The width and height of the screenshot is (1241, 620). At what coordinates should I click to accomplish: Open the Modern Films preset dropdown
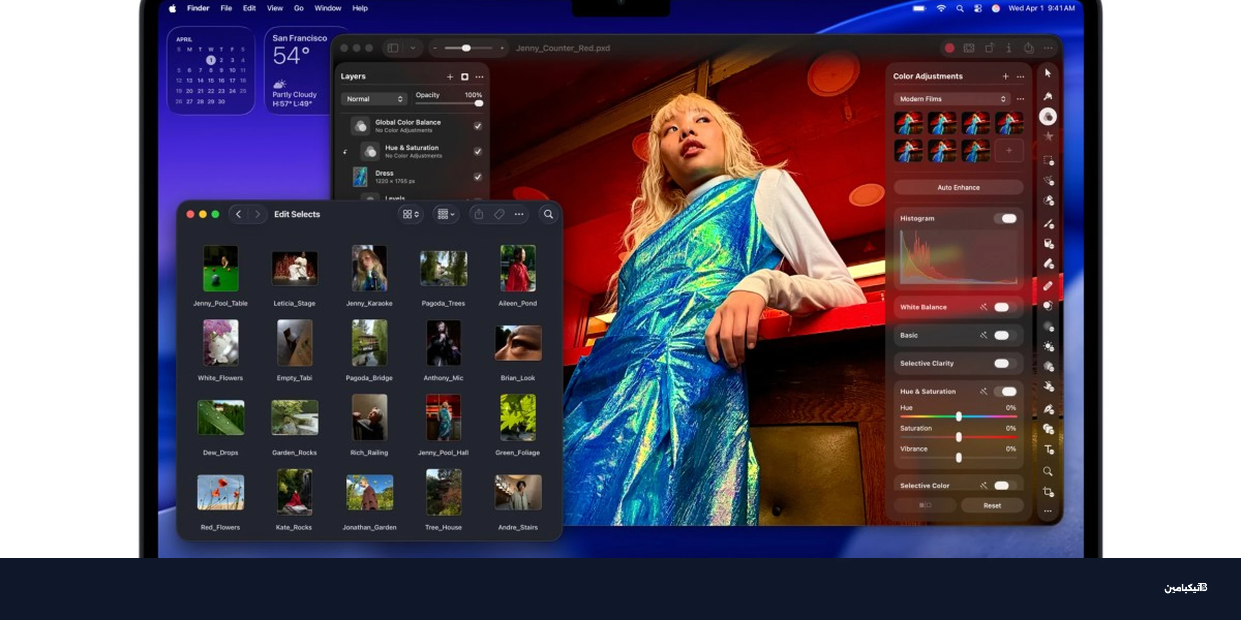(x=951, y=99)
